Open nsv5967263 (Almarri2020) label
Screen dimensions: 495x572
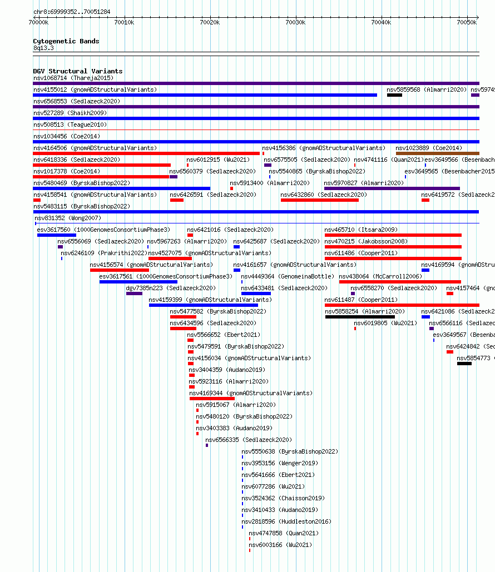click(187, 241)
